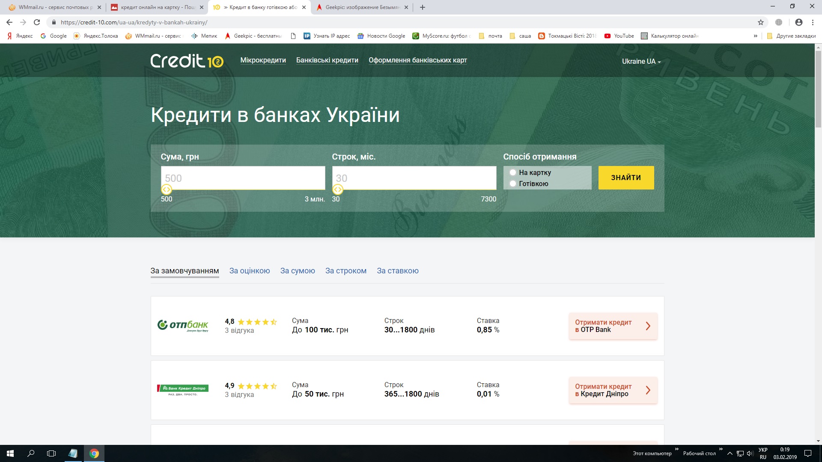Open the Windows Start menu
Image resolution: width=822 pixels, height=462 pixels.
point(10,453)
